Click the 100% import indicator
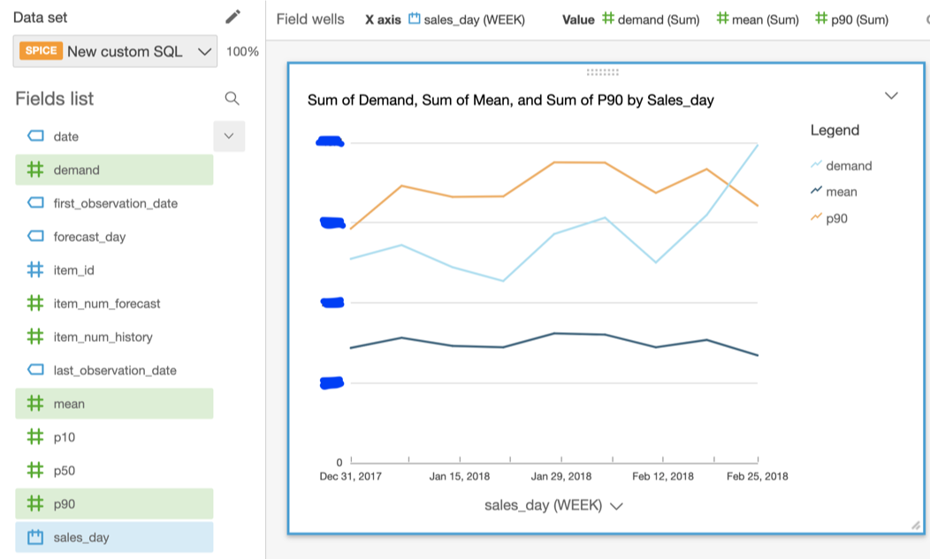Image resolution: width=930 pixels, height=559 pixels. [x=242, y=51]
